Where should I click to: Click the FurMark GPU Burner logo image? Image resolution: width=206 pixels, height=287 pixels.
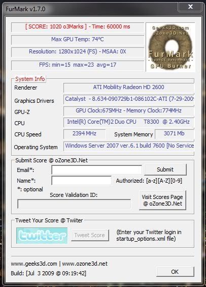[170, 47]
